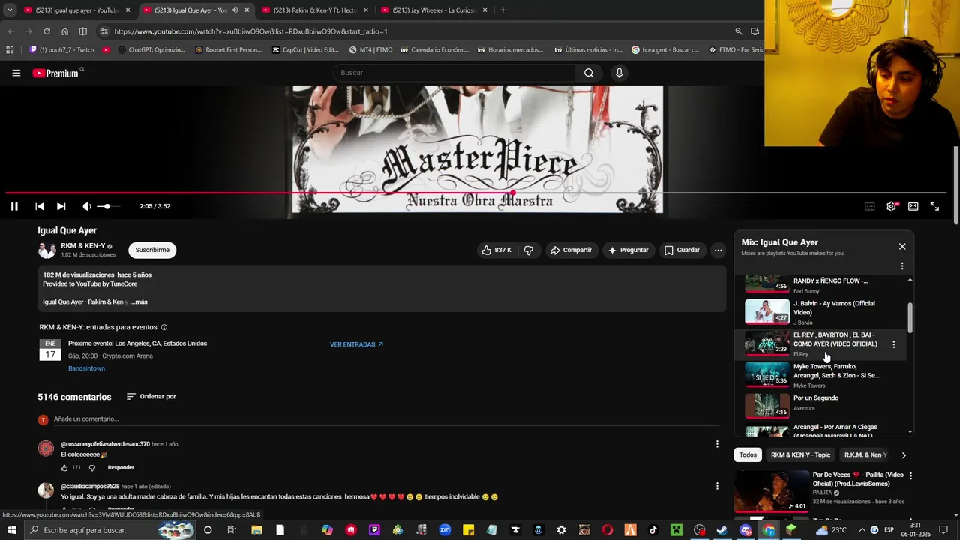Select the R.K.M. & Ken-Y filter chip
Image resolution: width=960 pixels, height=540 pixels.
coord(865,454)
